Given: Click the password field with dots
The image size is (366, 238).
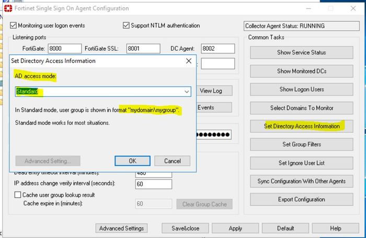Looking at the screenshot, I should point(214,134).
